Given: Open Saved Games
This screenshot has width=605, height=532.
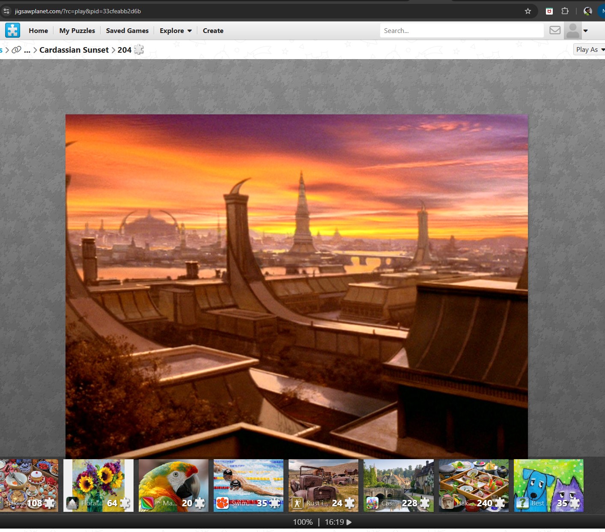Looking at the screenshot, I should (x=127, y=31).
